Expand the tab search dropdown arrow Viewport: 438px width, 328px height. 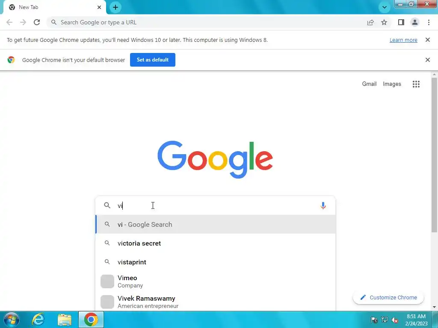coord(385,7)
